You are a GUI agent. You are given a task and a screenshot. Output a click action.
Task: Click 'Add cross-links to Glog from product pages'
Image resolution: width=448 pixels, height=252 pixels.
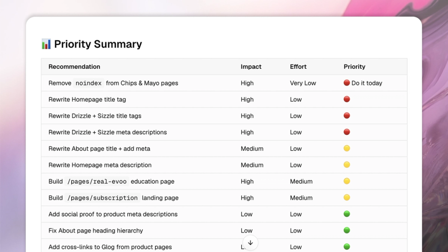pos(110,247)
